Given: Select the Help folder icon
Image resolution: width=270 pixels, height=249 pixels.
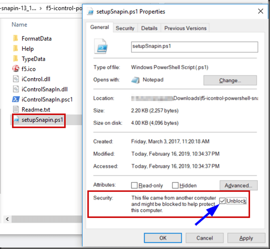Looking at the screenshot, I should pos(16,49).
